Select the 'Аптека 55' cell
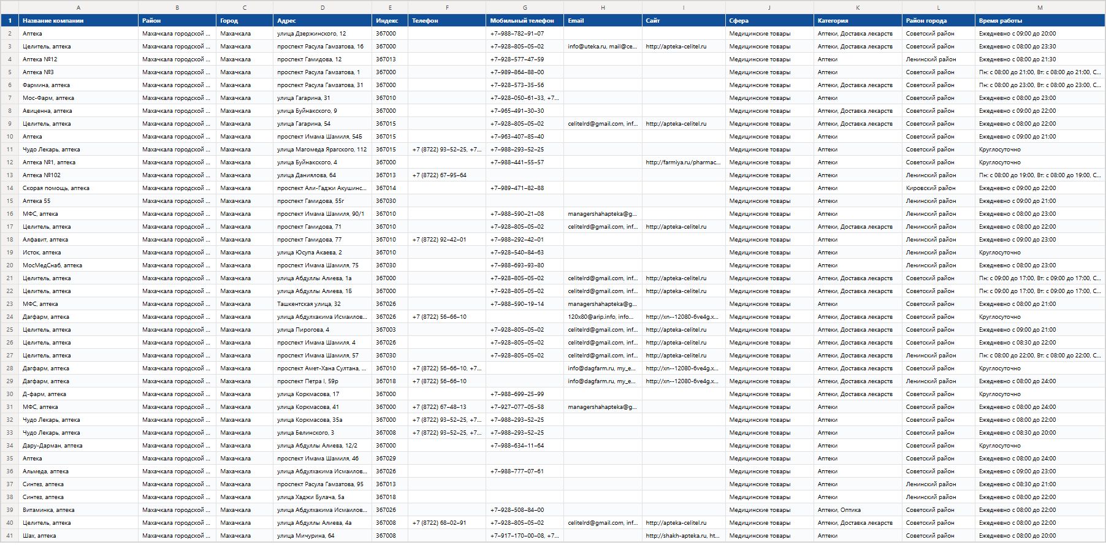The width and height of the screenshot is (1106, 553). pyautogui.click(x=78, y=201)
